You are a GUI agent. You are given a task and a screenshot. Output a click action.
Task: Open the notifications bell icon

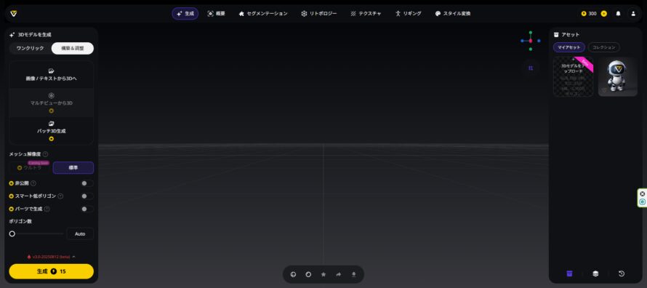(x=618, y=14)
